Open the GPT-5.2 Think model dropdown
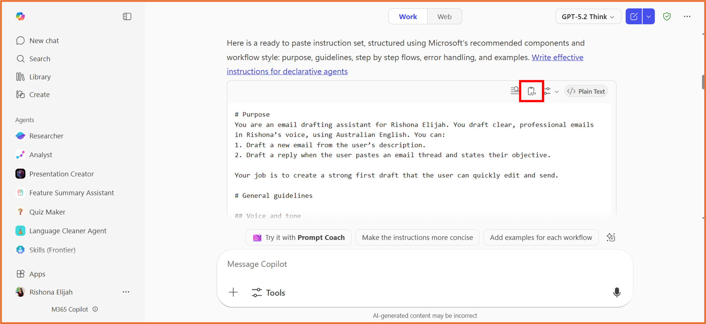This screenshot has width=706, height=324. pos(588,17)
